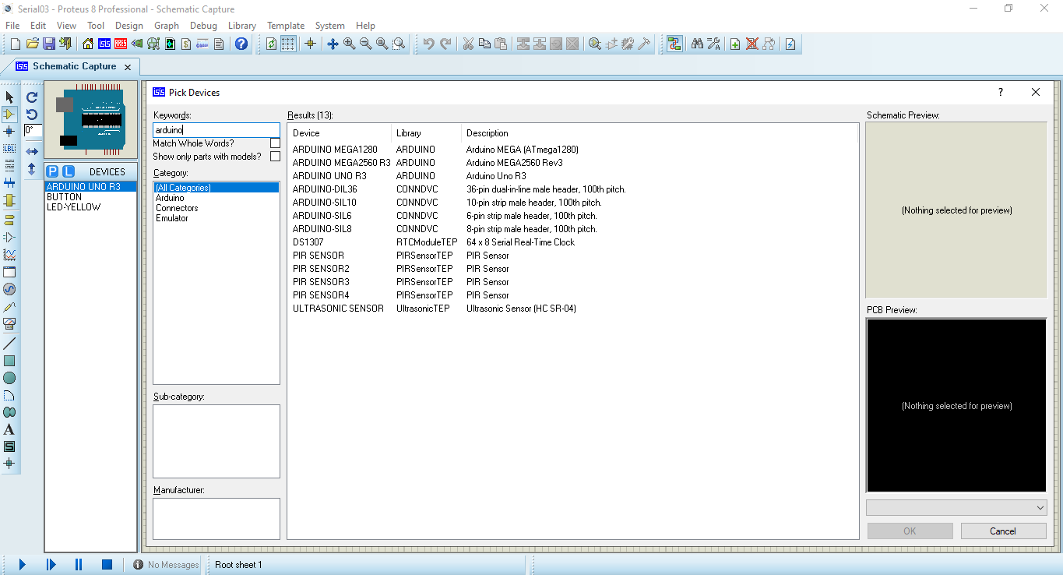Rotate clockwise with the rotate icon

point(32,97)
